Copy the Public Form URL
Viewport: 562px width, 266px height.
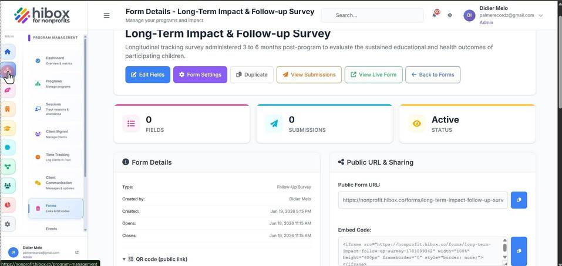tap(519, 200)
